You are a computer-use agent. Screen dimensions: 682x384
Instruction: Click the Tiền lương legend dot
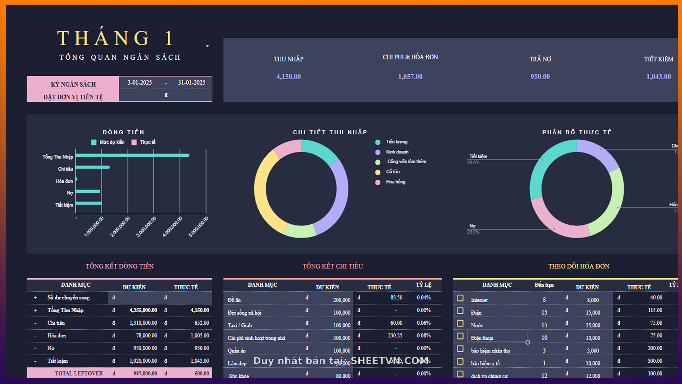378,142
